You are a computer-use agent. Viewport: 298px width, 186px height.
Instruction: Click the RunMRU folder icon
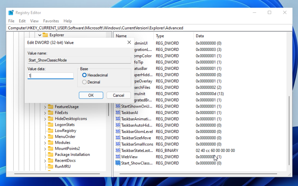tap(51, 167)
